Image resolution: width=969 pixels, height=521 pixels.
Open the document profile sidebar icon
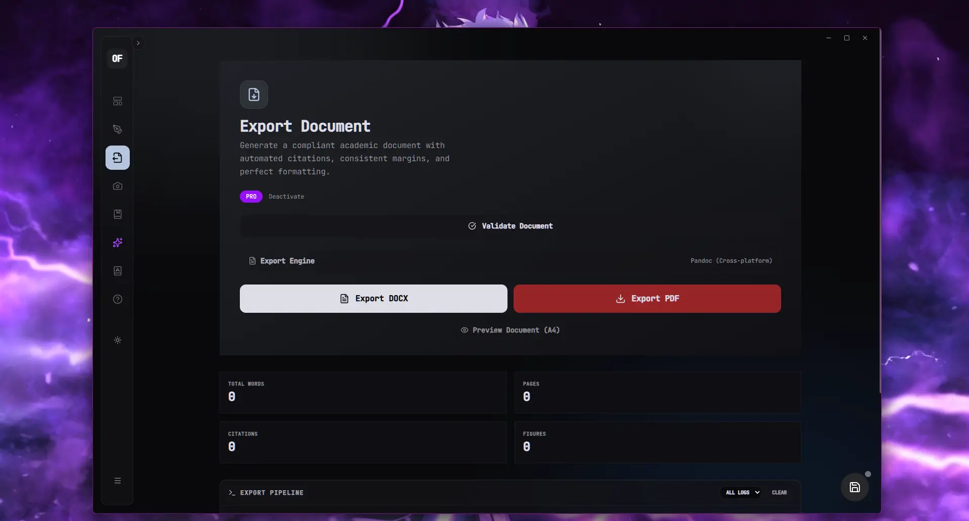coord(118,271)
